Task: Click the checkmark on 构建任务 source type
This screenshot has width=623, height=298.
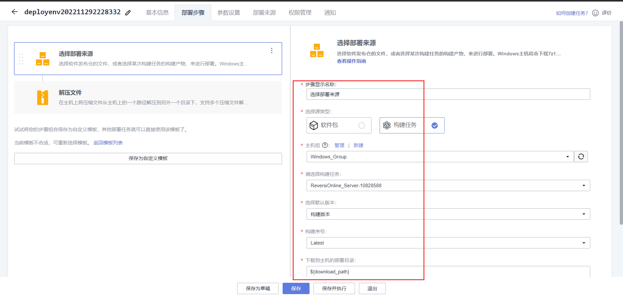Action: click(x=434, y=125)
